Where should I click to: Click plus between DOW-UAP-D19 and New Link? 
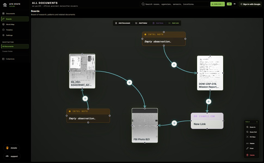[208, 102]
